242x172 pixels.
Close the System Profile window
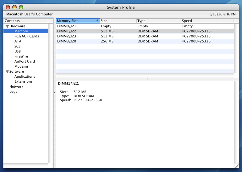pyautogui.click(x=8, y=7)
